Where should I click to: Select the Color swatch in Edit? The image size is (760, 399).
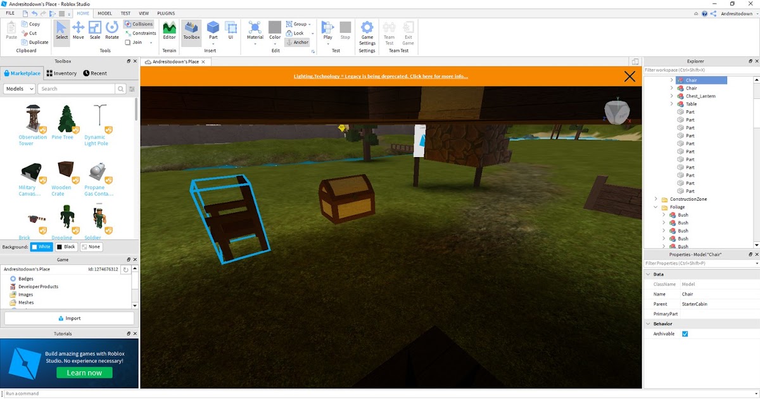pos(274,27)
